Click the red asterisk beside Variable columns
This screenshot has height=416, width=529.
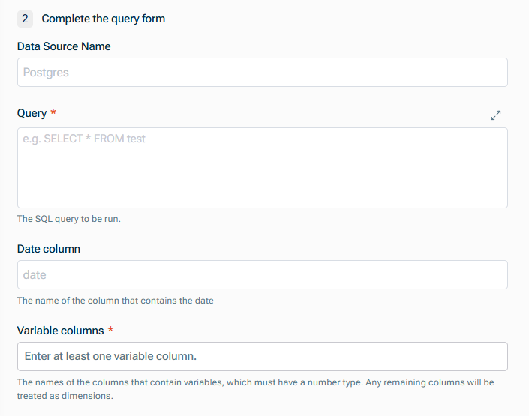[x=111, y=330]
